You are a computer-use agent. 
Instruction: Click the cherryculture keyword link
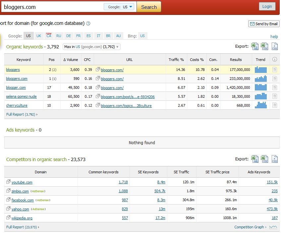[x=17, y=105]
